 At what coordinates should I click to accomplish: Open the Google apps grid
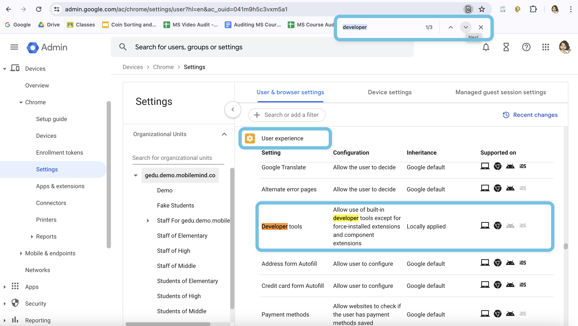click(545, 47)
